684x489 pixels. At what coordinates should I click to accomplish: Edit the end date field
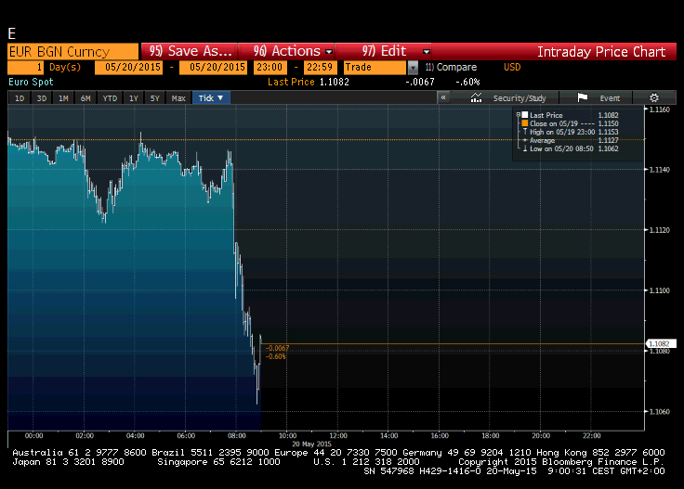pos(214,68)
